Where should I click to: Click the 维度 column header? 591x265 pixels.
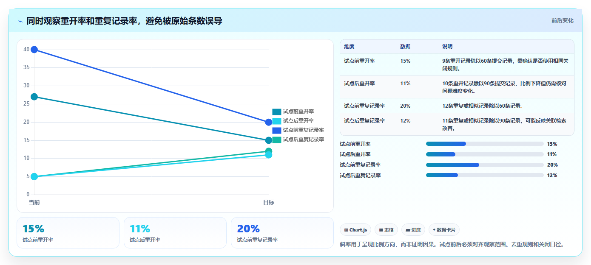[x=349, y=47]
